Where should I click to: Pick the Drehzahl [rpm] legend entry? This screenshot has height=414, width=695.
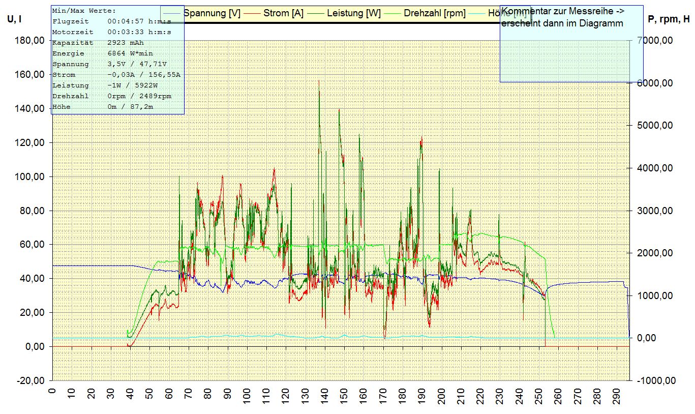tap(434, 13)
